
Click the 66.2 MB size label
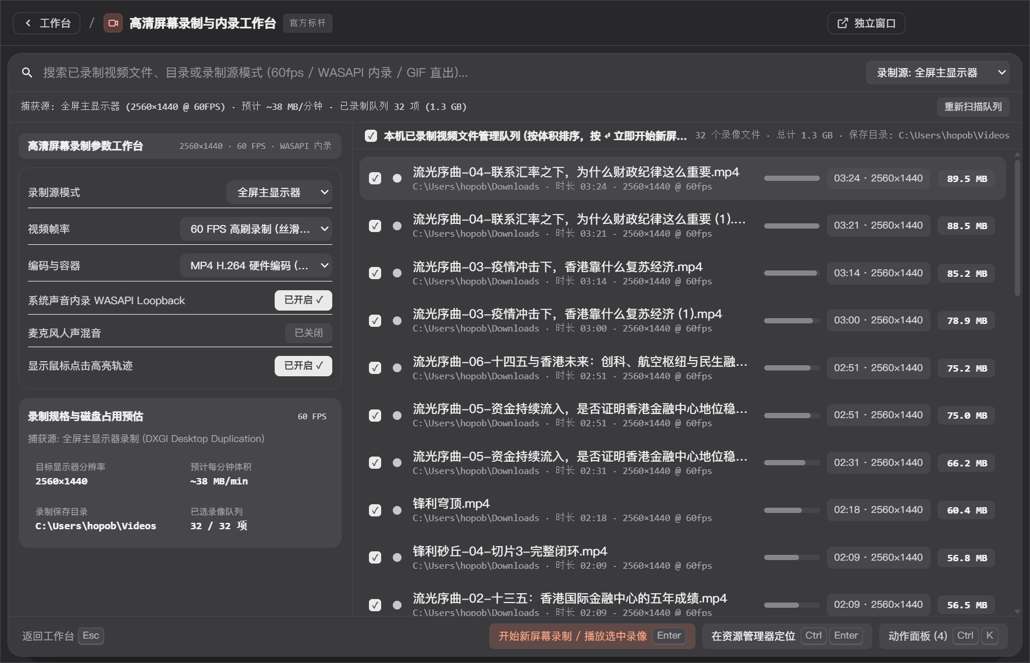click(x=967, y=463)
